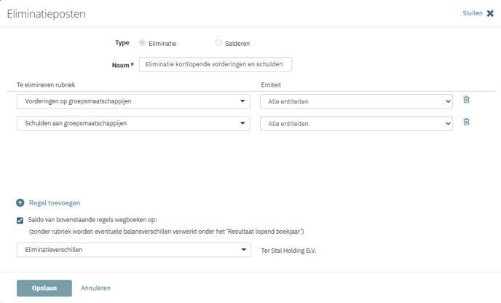Image resolution: width=501 pixels, height=303 pixels.
Task: Choose the Salderen type option
Action: tap(218, 43)
